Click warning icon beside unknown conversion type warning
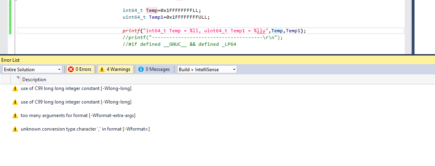Screen dimensions: 435x166 (x=15, y=129)
